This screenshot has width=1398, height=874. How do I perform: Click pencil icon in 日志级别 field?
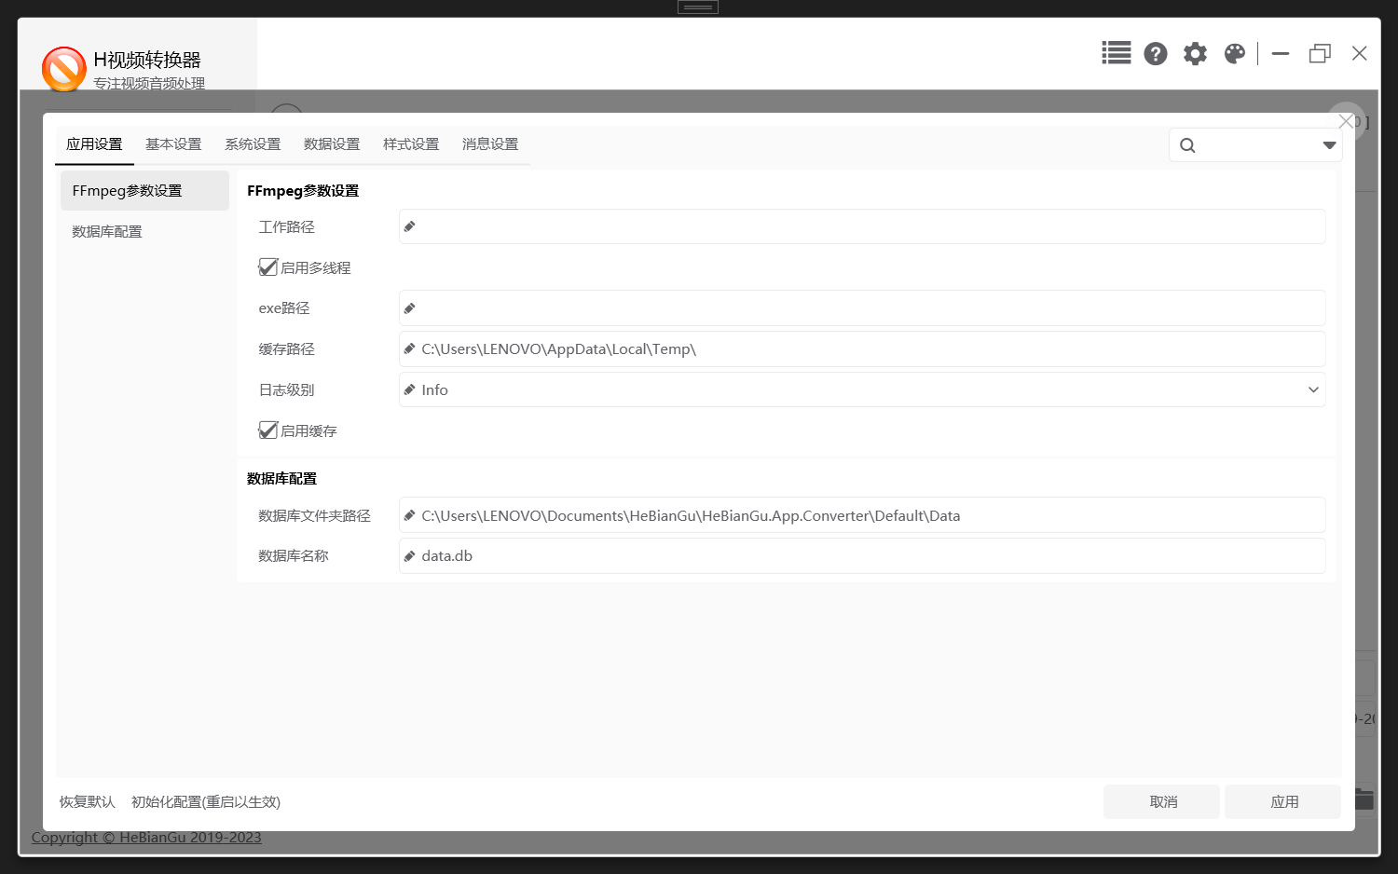(409, 389)
